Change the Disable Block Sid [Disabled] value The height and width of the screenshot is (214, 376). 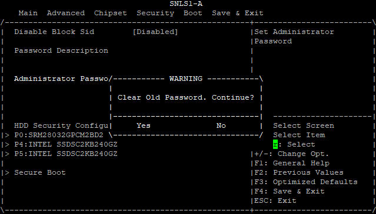tap(155, 32)
